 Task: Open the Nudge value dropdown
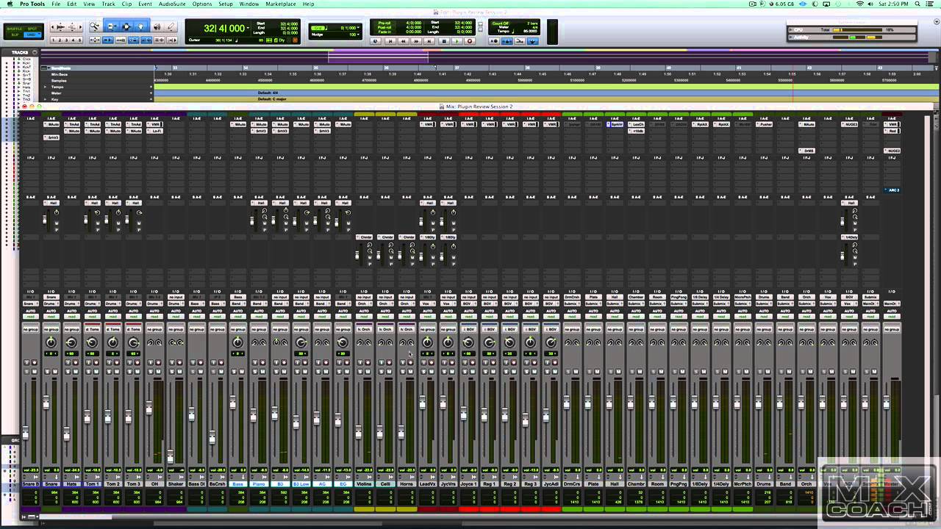358,35
